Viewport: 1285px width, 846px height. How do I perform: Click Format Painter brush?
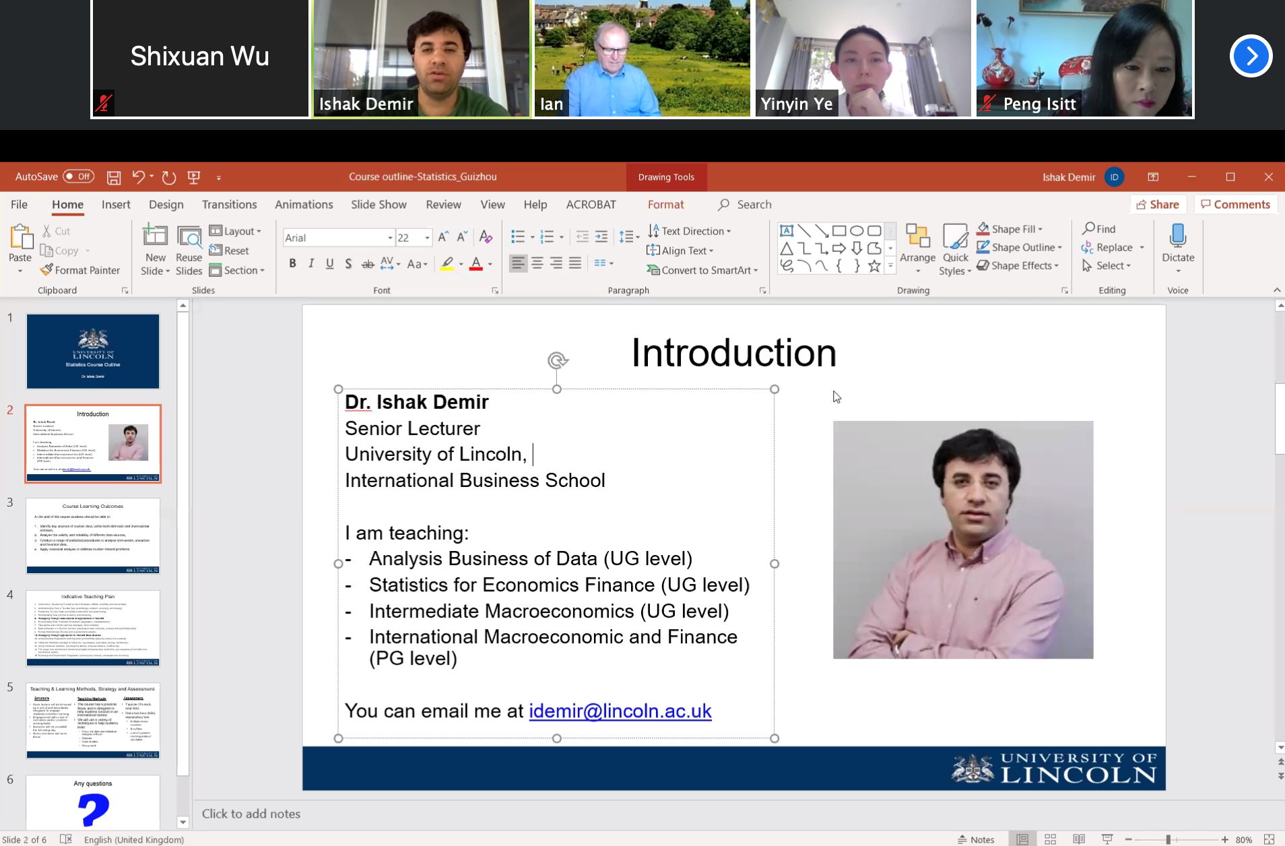[x=80, y=270]
